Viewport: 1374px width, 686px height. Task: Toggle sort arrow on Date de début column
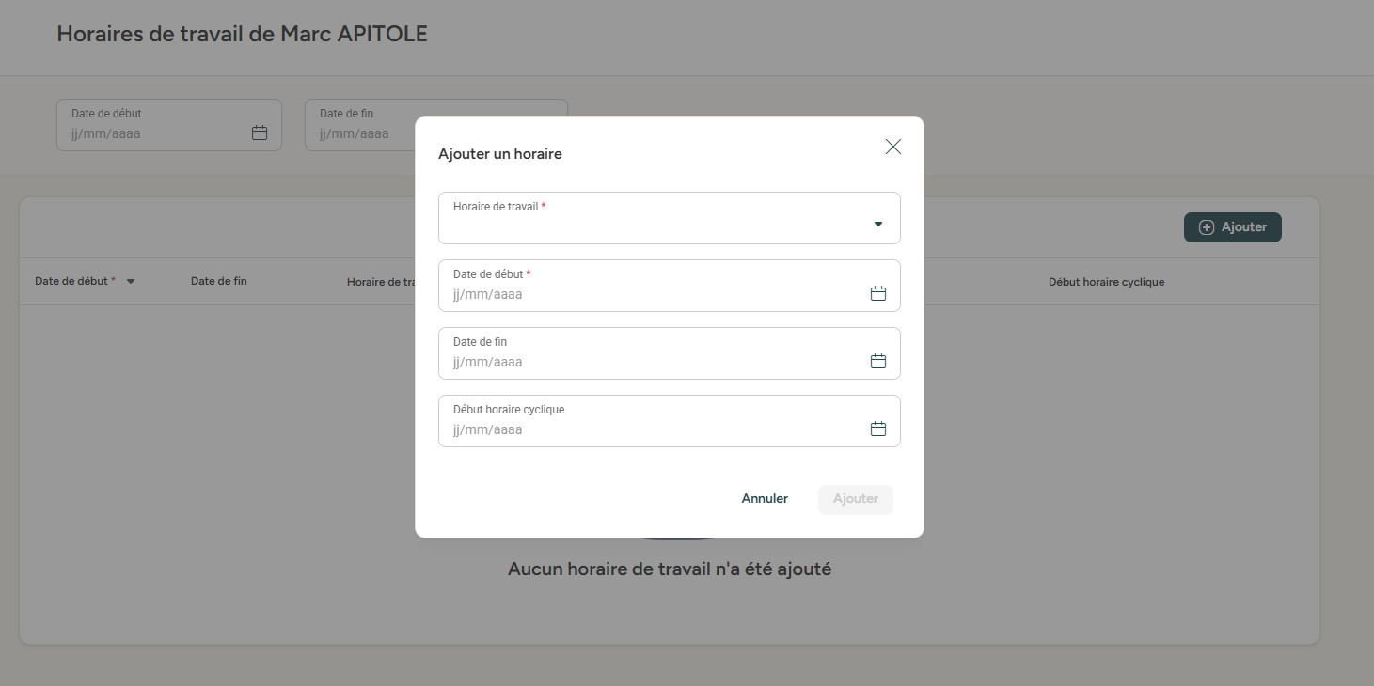pos(131,282)
